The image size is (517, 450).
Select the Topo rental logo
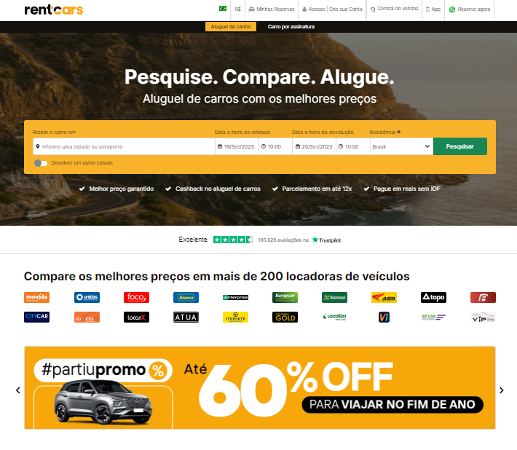click(433, 297)
